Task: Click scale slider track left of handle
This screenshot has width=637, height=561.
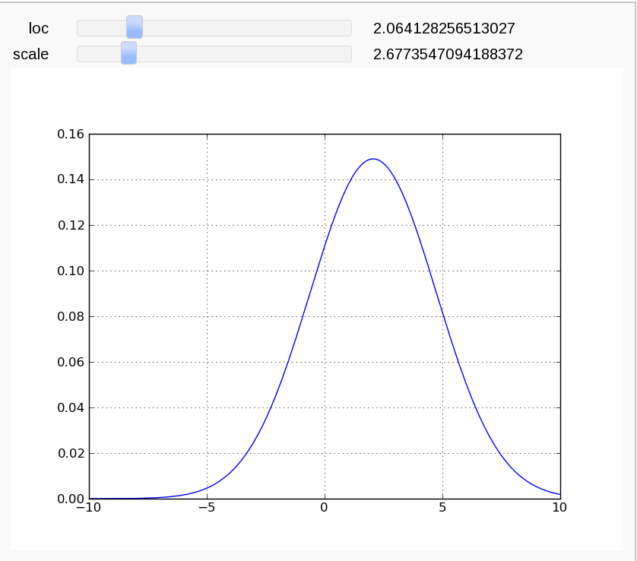Action: click(98, 54)
